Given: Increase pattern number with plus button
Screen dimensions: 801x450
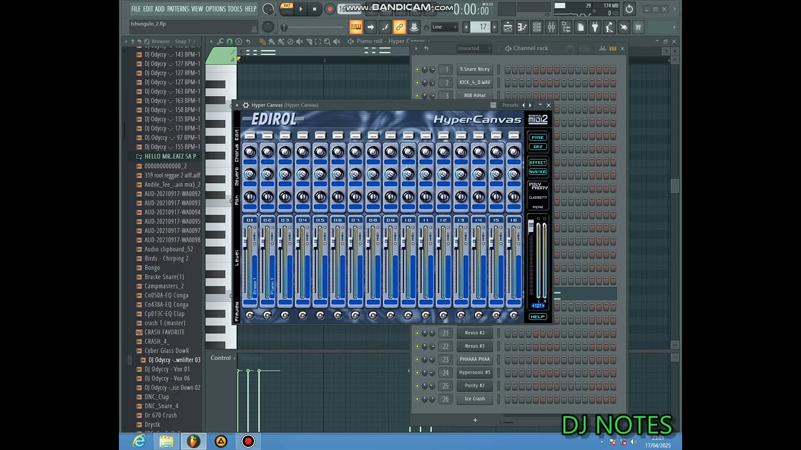Looking at the screenshot, I should 494,27.
